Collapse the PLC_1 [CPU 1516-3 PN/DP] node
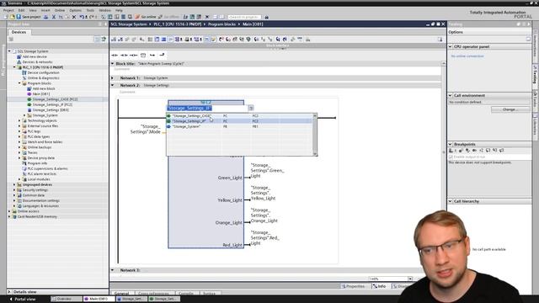539x303 pixels. pos(14,67)
